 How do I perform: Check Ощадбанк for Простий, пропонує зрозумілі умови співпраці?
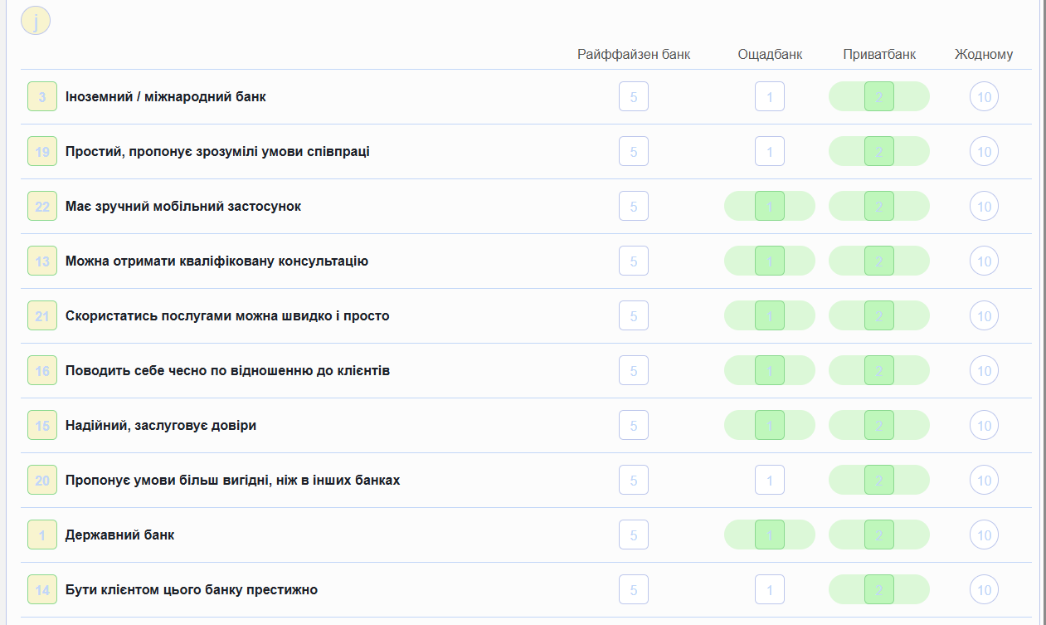770,152
